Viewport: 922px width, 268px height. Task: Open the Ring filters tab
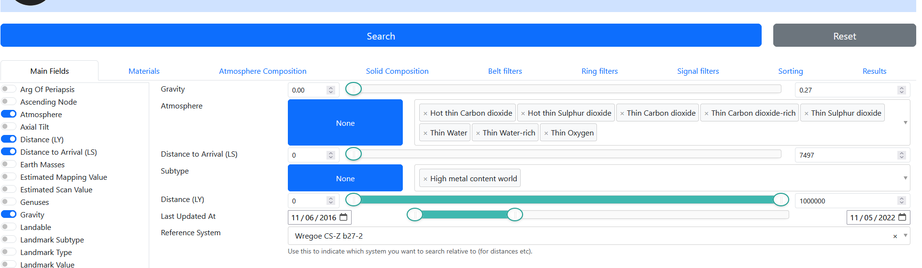(x=599, y=71)
